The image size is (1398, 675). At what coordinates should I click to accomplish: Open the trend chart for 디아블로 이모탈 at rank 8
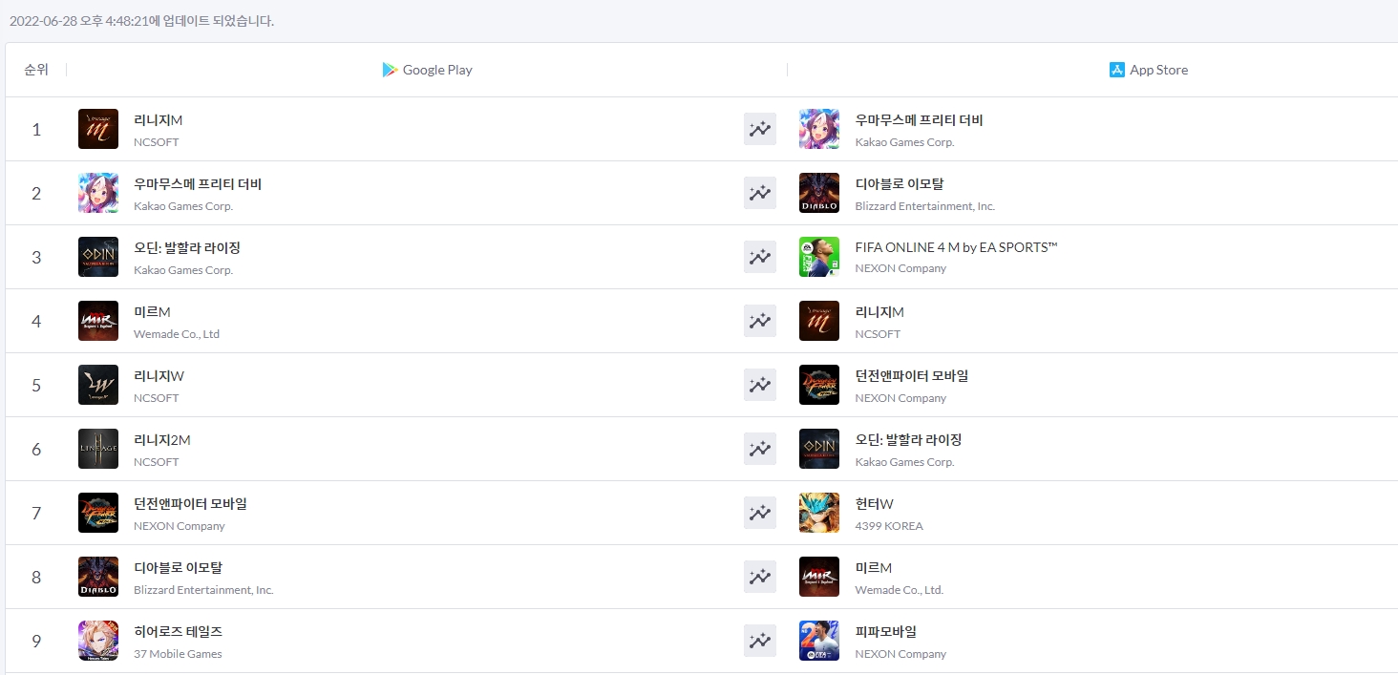pyautogui.click(x=758, y=577)
